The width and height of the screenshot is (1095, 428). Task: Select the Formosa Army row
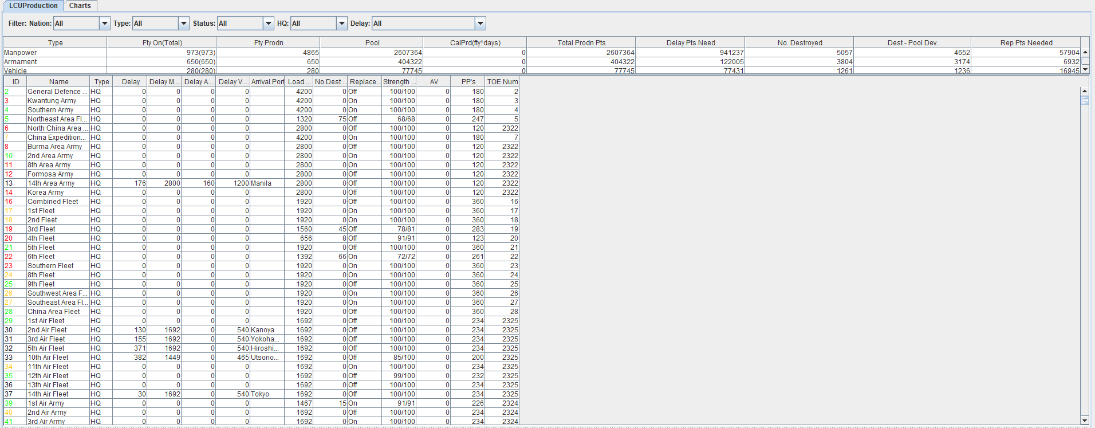point(261,174)
